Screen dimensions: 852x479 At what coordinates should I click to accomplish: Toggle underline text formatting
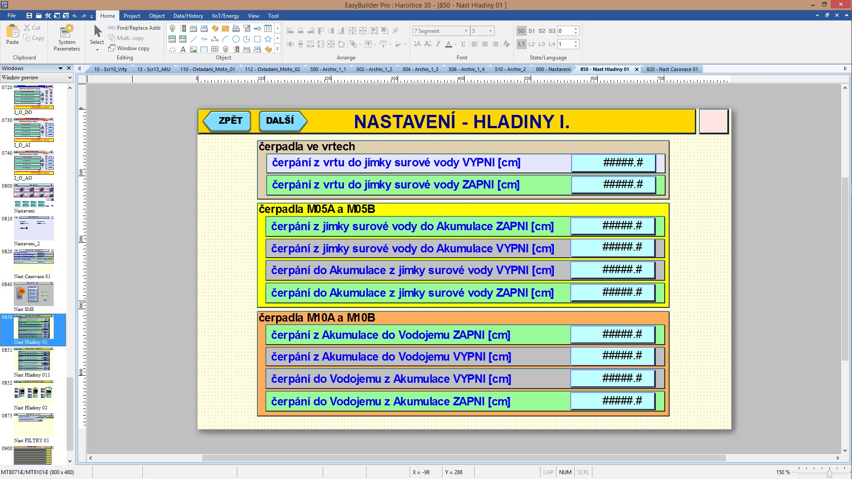pyautogui.click(x=463, y=44)
